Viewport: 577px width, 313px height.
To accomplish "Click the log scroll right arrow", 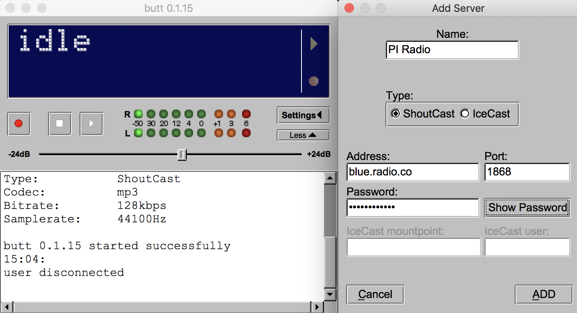I will [x=316, y=307].
